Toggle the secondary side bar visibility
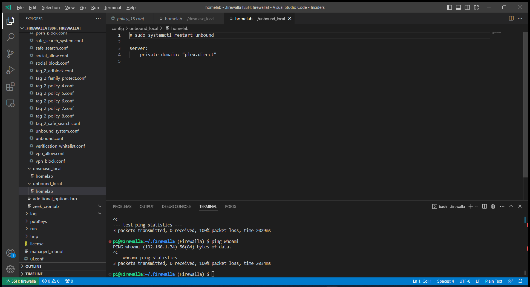The height and width of the screenshot is (287, 530). click(467, 7)
